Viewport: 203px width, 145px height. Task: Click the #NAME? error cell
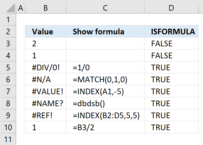[46, 103]
